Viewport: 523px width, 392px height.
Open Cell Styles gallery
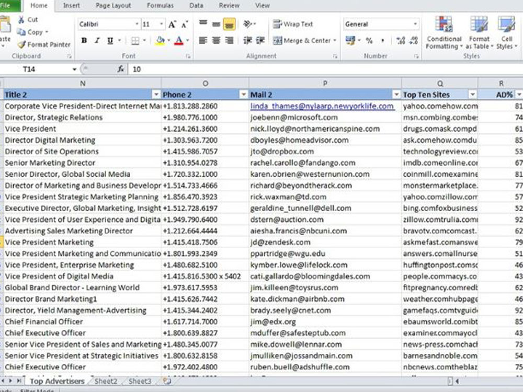(x=506, y=32)
